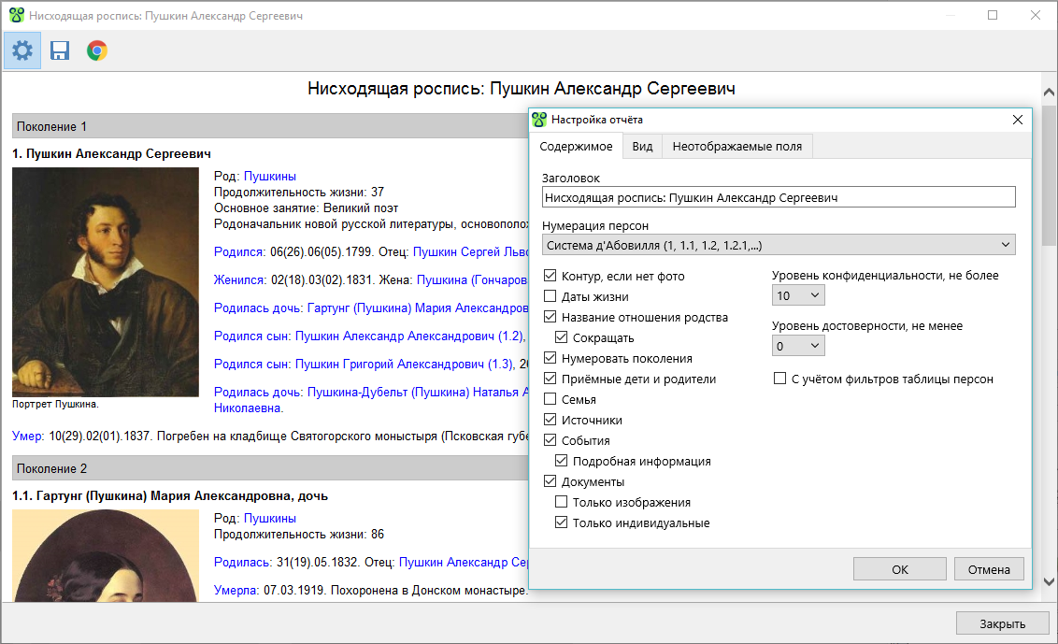Open report in Chrome browser icon
The image size is (1058, 644).
tap(96, 50)
